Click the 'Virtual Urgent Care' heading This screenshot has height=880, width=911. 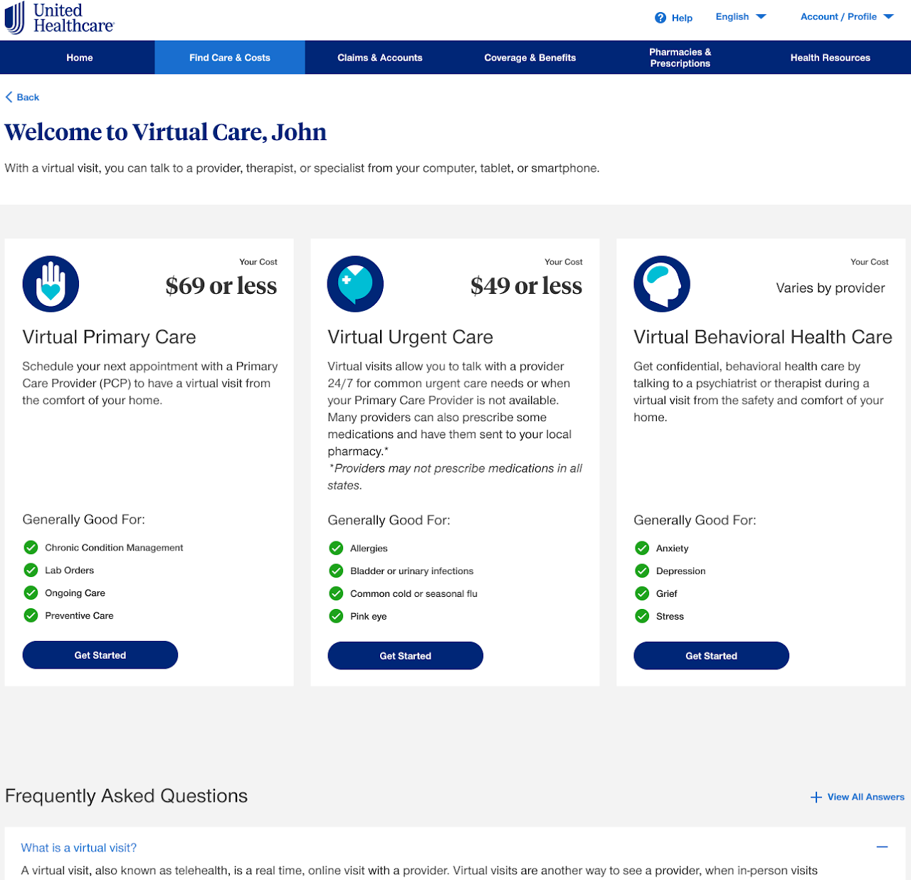click(x=411, y=337)
